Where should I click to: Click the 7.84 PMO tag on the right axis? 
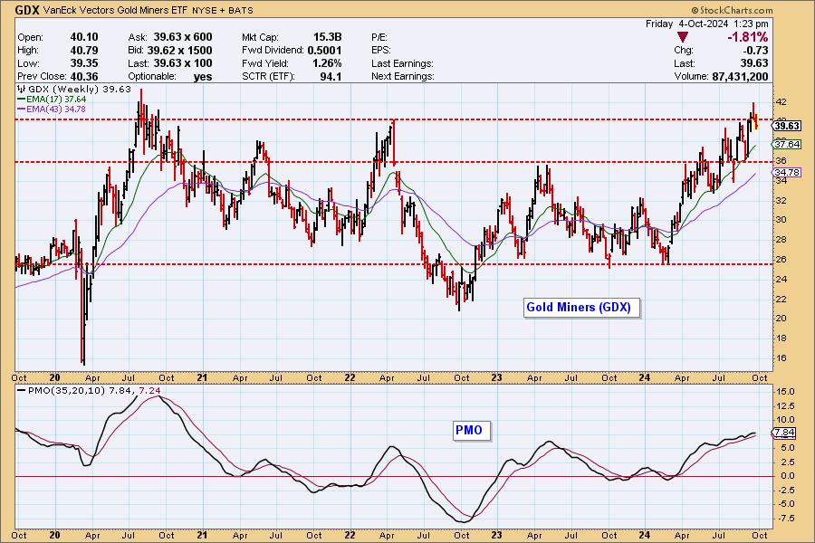(784, 433)
